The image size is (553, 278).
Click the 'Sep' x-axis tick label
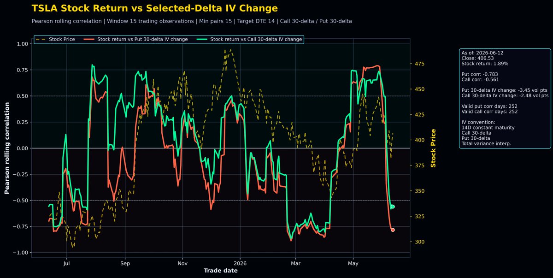pos(125,263)
